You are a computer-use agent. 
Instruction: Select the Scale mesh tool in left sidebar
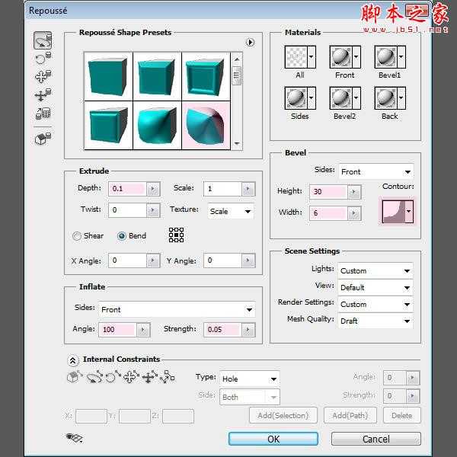(43, 113)
